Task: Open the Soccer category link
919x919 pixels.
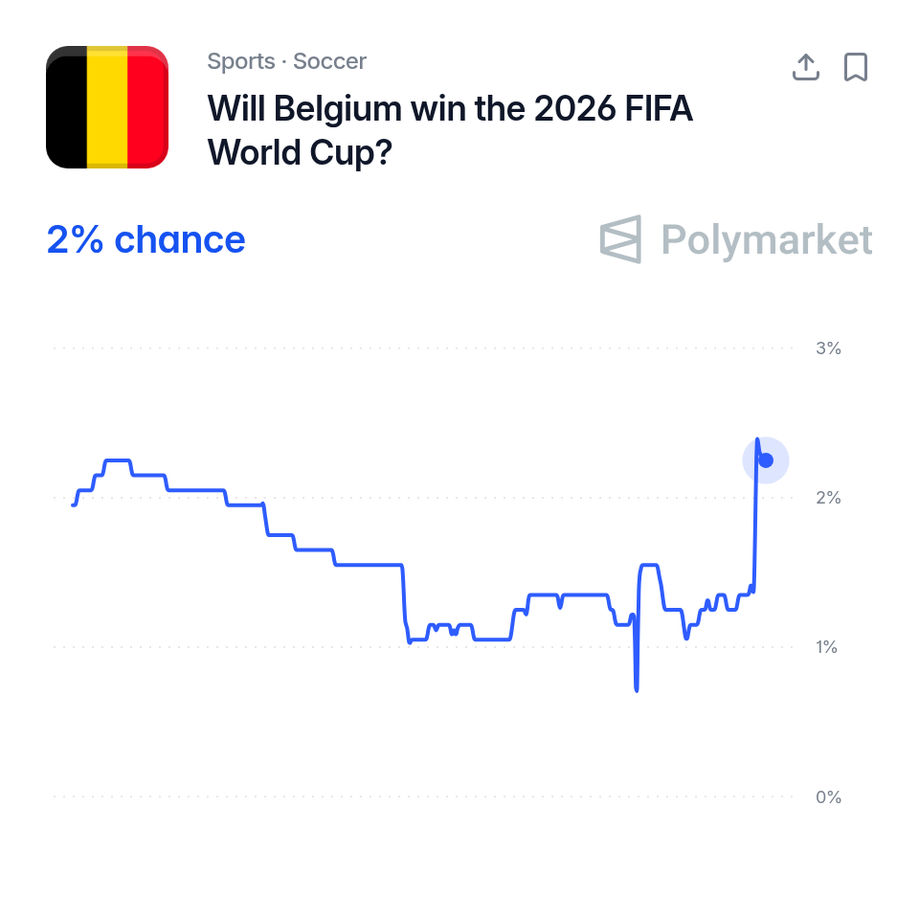Action: [329, 61]
